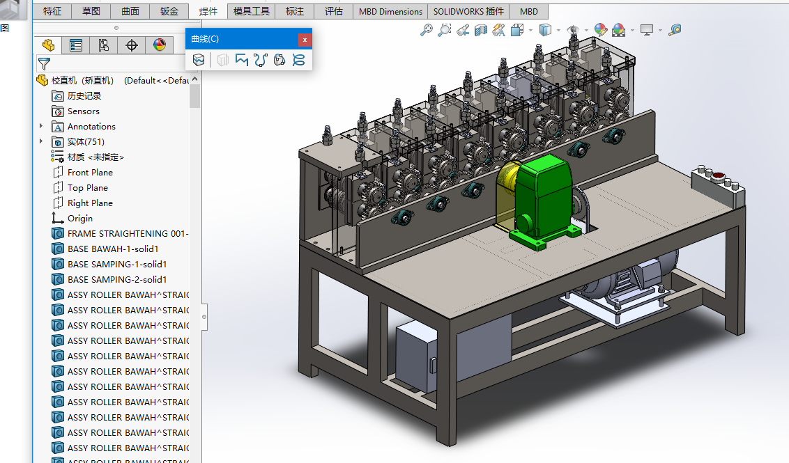Open the DisplayManager colored sphere tab

click(x=160, y=46)
